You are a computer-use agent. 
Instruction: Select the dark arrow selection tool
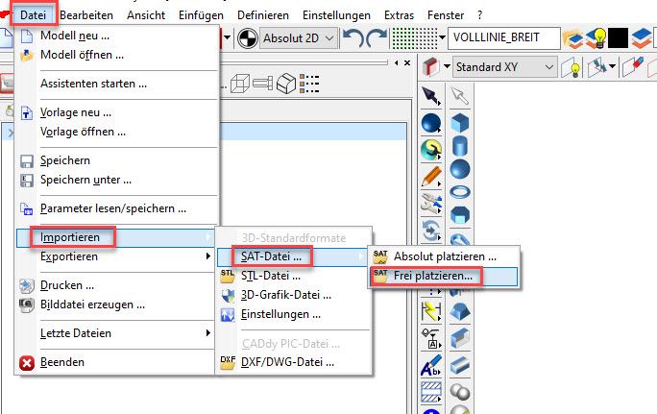coord(430,96)
